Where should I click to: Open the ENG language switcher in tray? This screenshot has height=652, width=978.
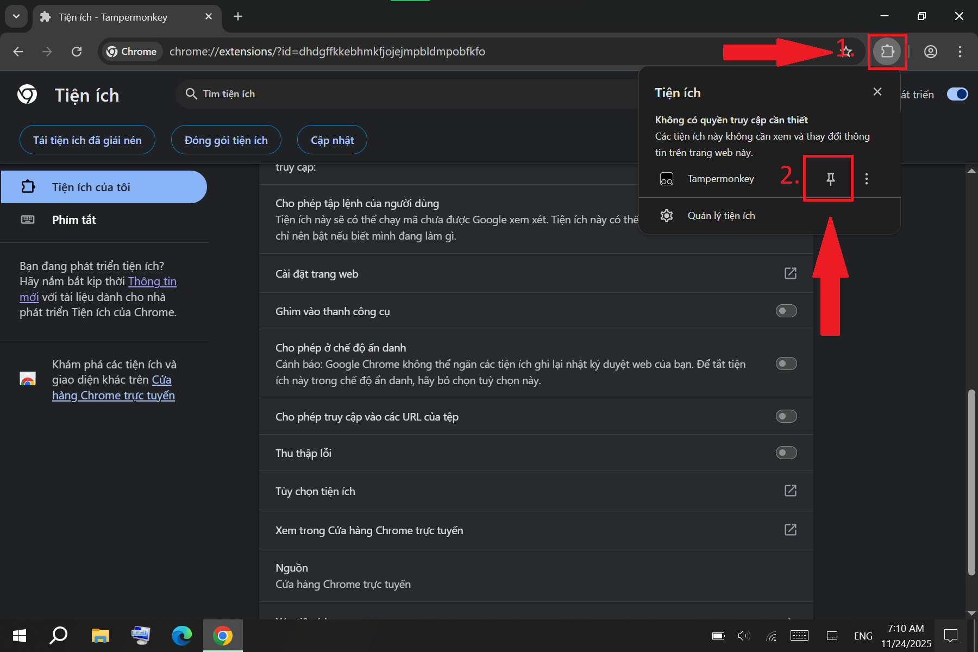tap(863, 635)
